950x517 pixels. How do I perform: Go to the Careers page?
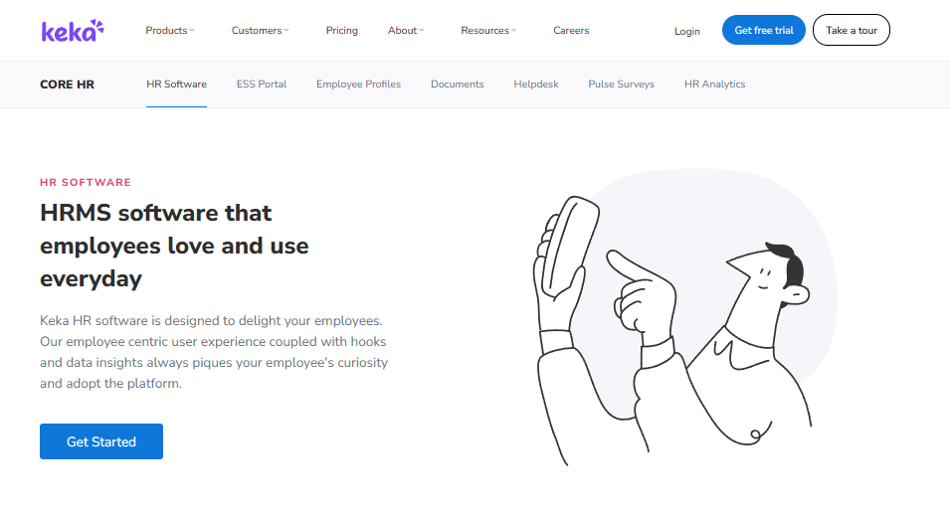pyautogui.click(x=571, y=30)
